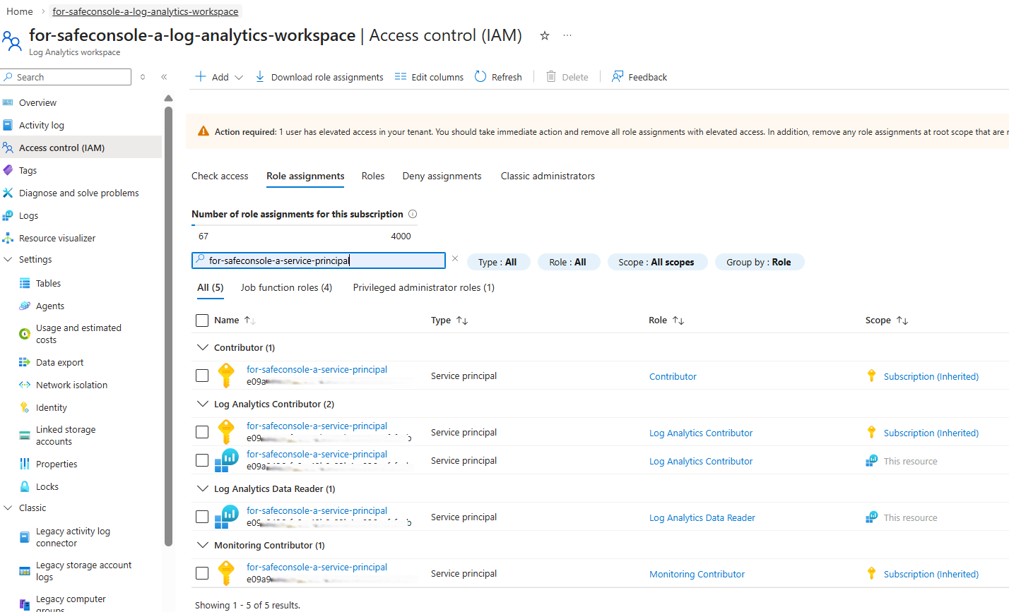
Task: Switch to Deny assignments tab
Action: [442, 176]
